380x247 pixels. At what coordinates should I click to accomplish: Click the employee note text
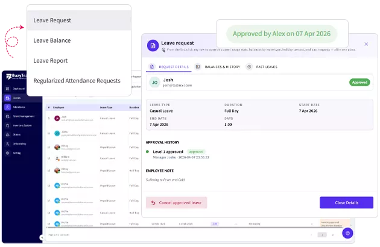(165, 180)
